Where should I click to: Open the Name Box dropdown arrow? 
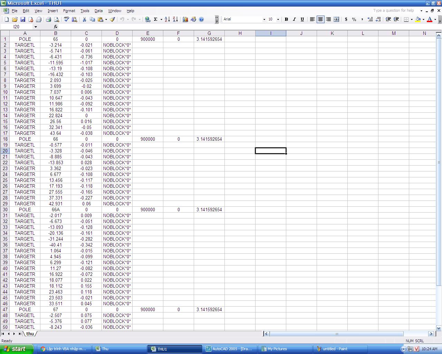[36, 27]
